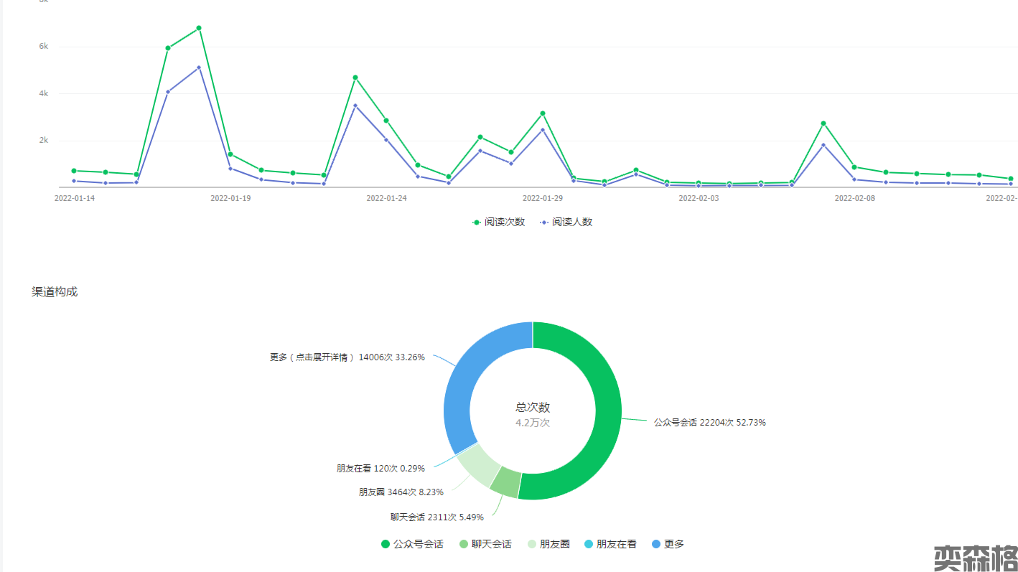Click the 2022-01-24 date on the axis
The width and height of the screenshot is (1018, 572).
click(x=386, y=198)
